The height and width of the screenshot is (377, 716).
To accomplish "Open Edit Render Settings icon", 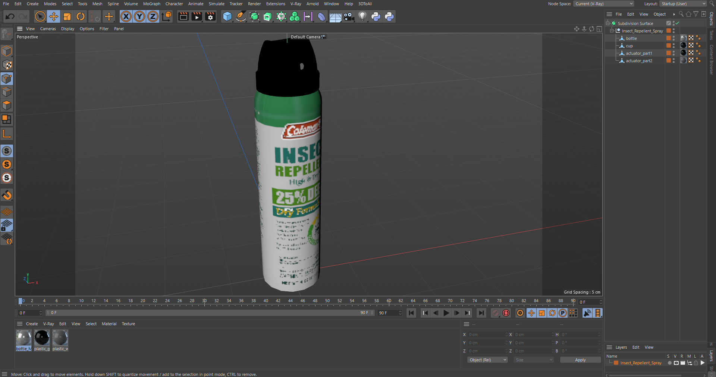I will point(210,16).
